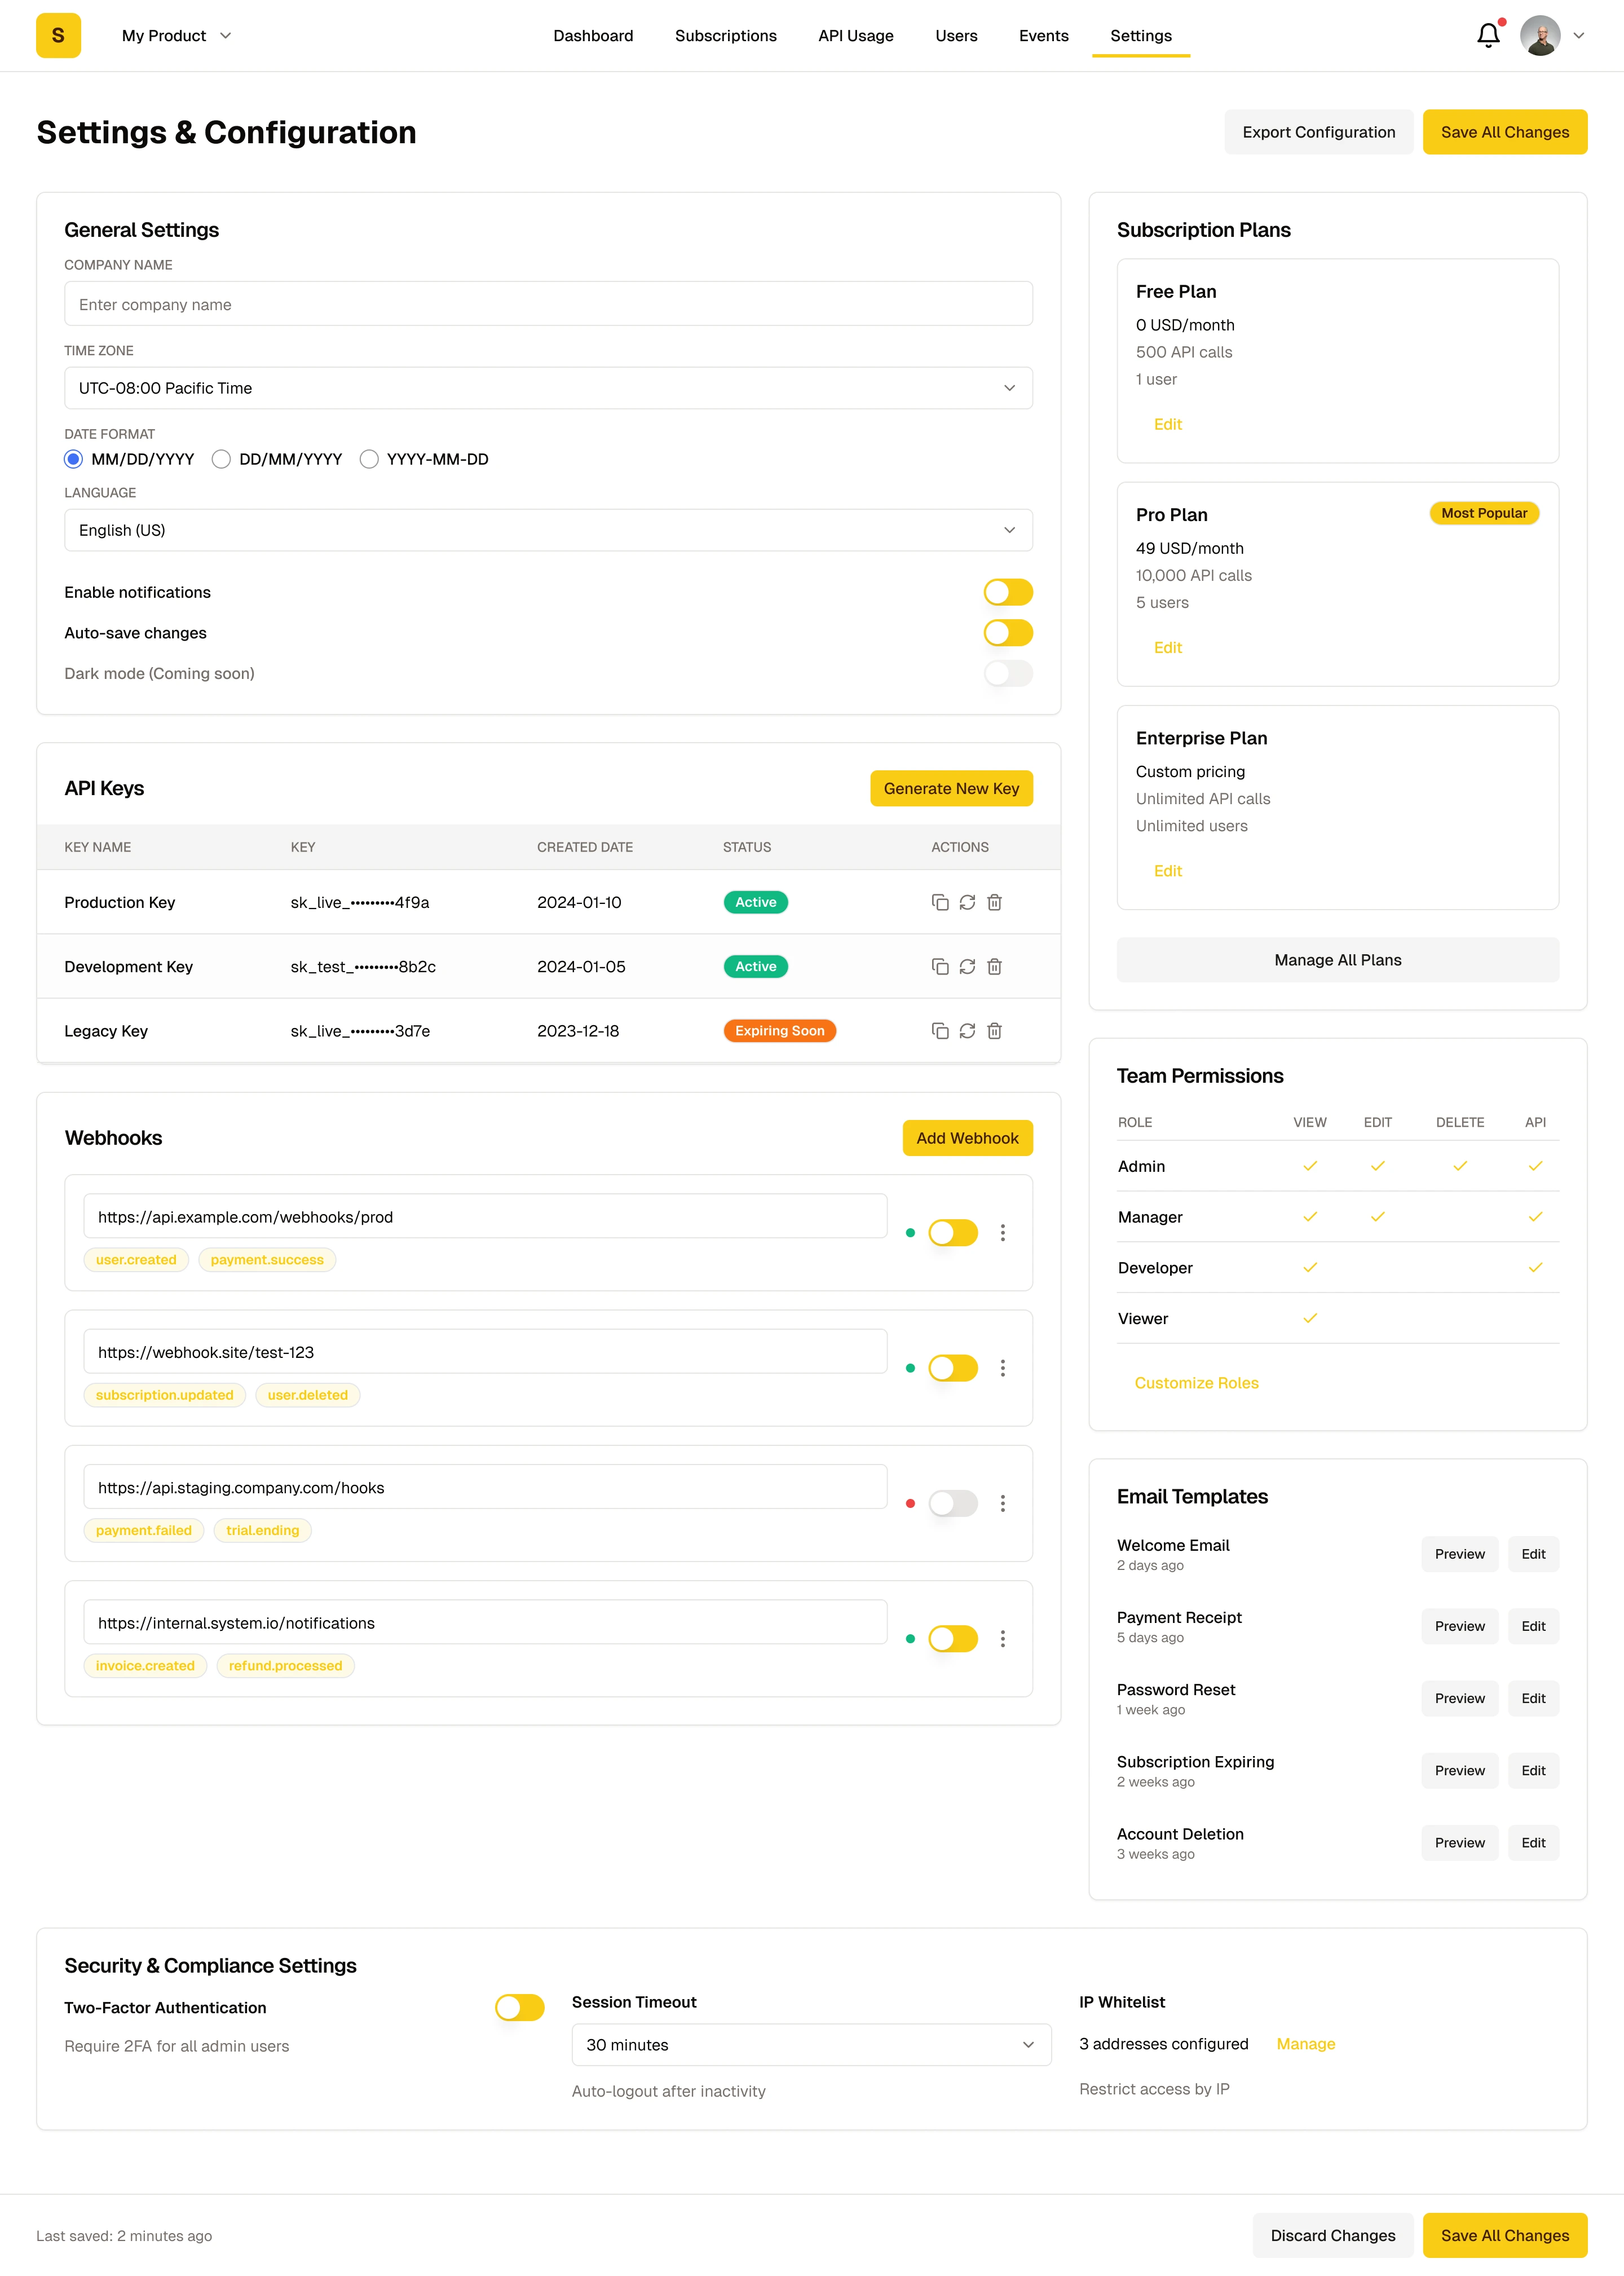Toggle Enable notifications switch
Screen dimensions: 1624x2276
tap(1007, 592)
